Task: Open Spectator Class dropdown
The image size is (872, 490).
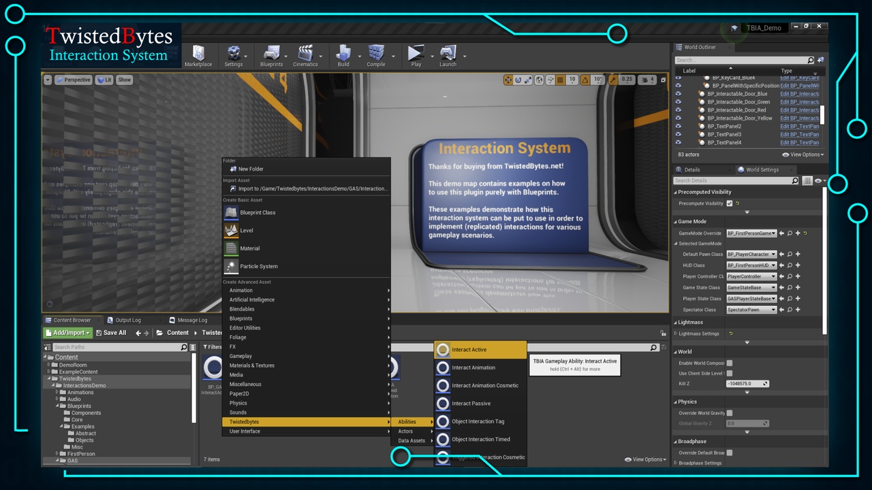Action: (751, 310)
